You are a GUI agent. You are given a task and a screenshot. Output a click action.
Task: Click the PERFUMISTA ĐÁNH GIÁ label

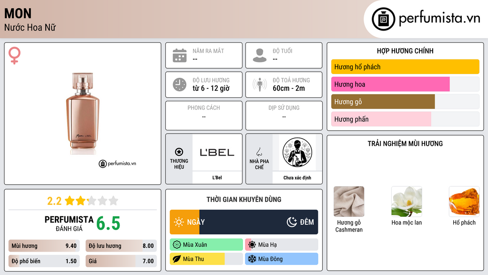point(69,223)
